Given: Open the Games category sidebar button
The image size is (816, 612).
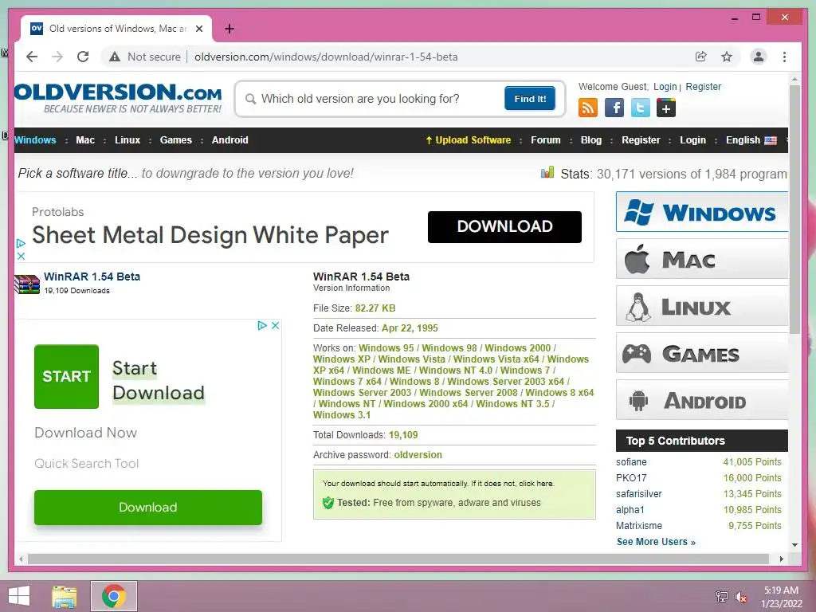Looking at the screenshot, I should (701, 353).
